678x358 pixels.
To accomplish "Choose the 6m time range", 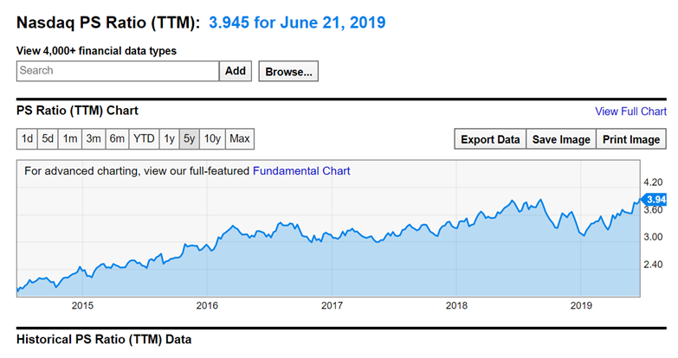I will tap(117, 138).
